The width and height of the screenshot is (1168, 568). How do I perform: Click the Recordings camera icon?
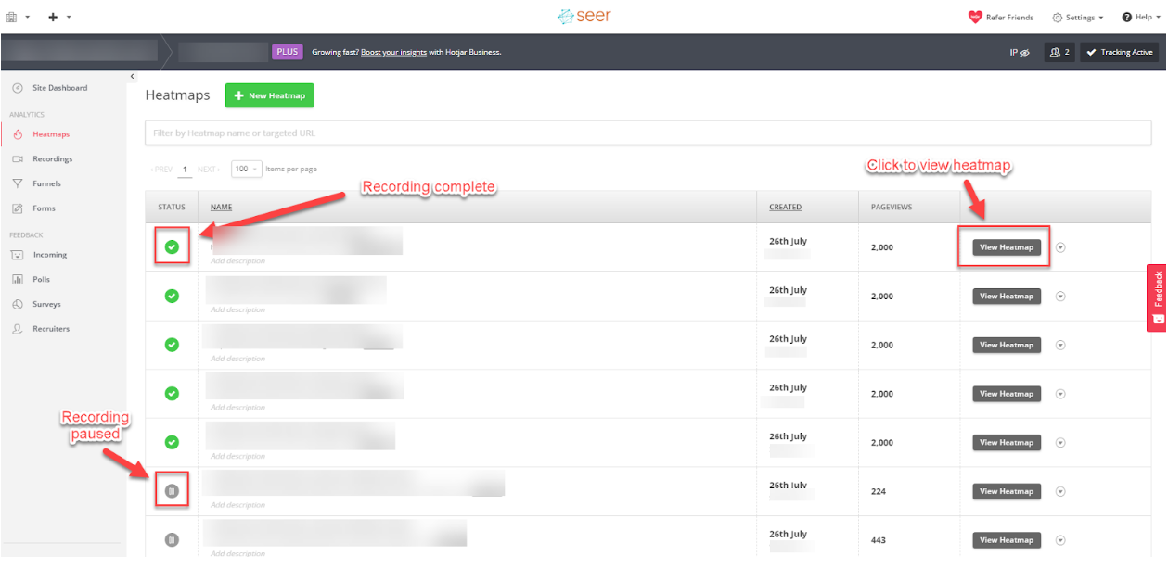(18, 158)
